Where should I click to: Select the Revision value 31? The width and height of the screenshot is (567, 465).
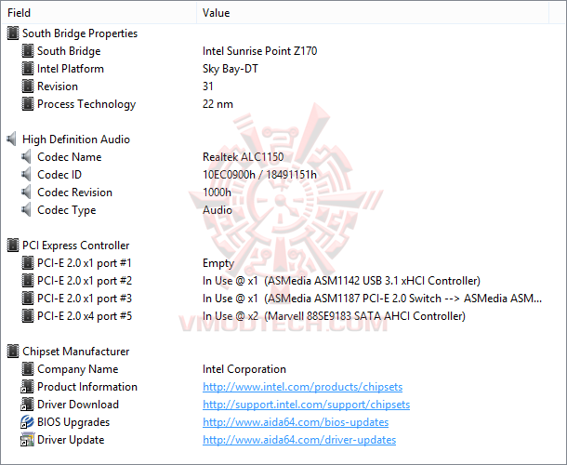coord(208,86)
